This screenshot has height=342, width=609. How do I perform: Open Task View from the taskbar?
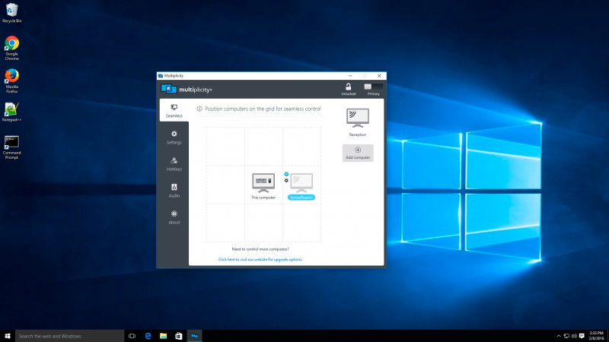click(132, 335)
